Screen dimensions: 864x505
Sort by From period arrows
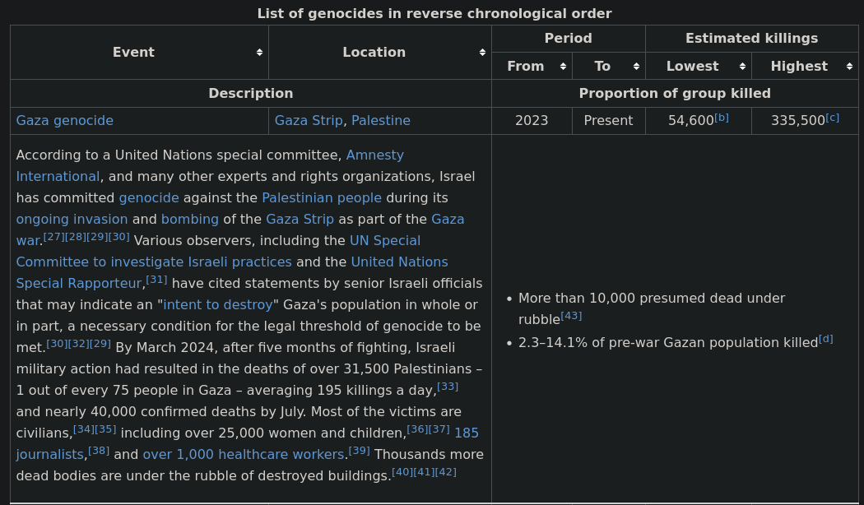[x=563, y=66]
